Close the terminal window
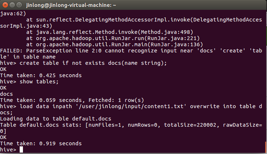The width and height of the screenshot is (267, 154). [5, 5]
